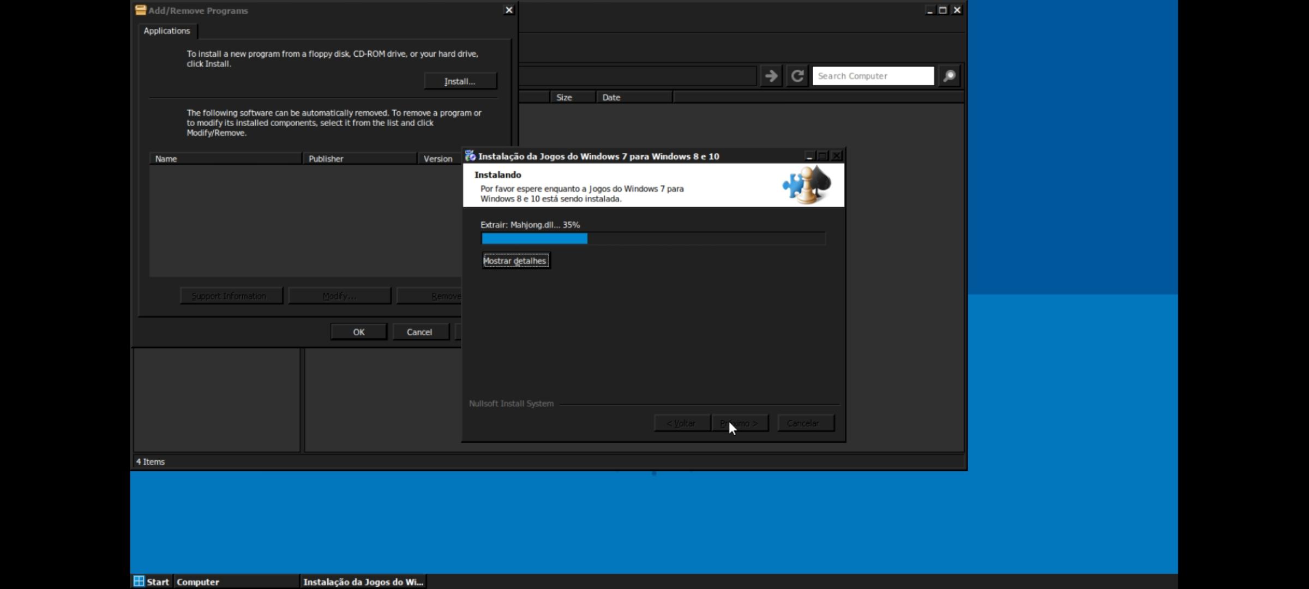Click the Install... button

click(x=460, y=81)
